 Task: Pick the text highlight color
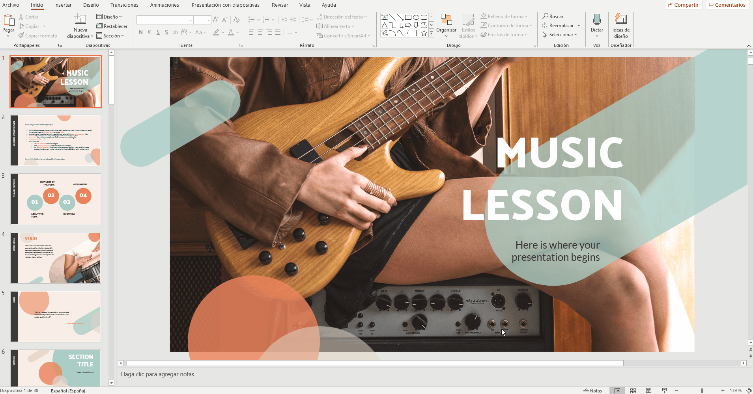[216, 32]
